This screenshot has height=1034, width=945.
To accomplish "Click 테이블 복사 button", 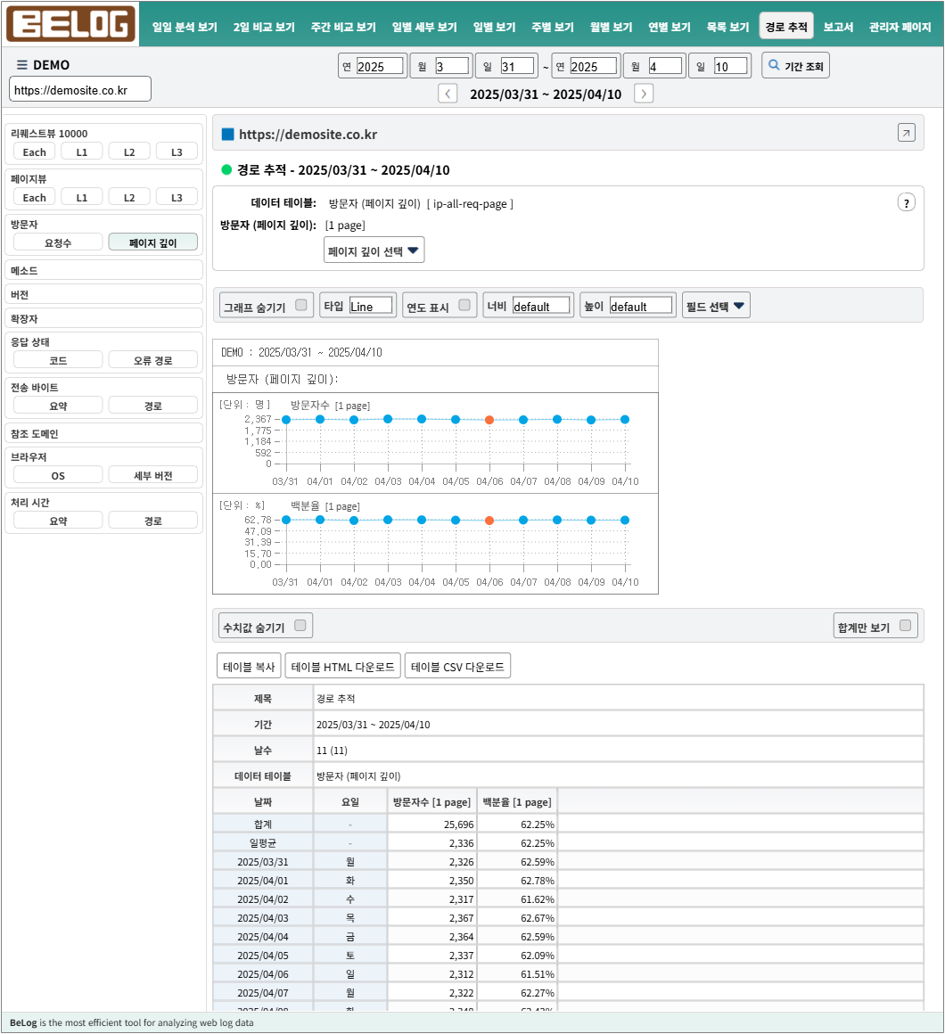I will click(x=249, y=666).
